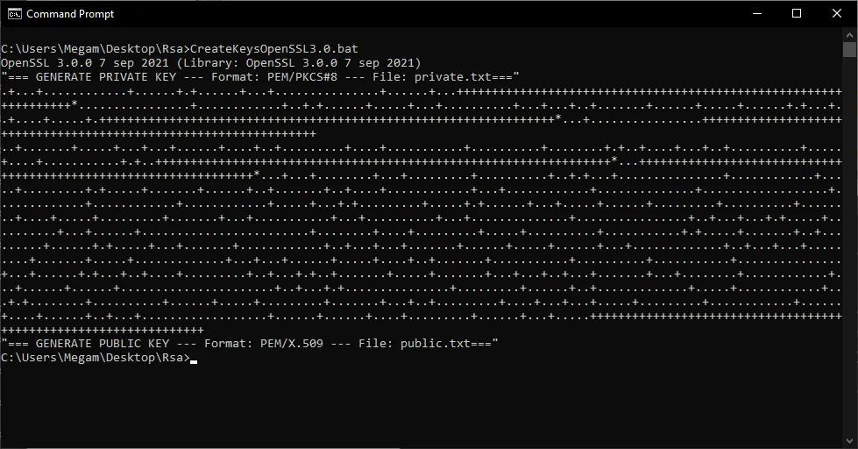Click the CreateKeysOpenSSL3.0.bat command text
The image size is (858, 449).
274,49
